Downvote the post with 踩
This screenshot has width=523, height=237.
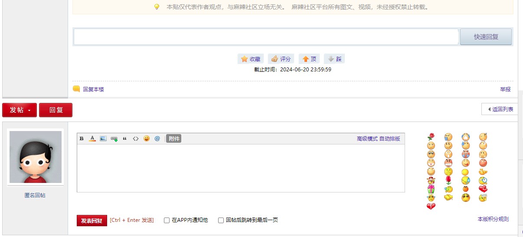[334, 59]
